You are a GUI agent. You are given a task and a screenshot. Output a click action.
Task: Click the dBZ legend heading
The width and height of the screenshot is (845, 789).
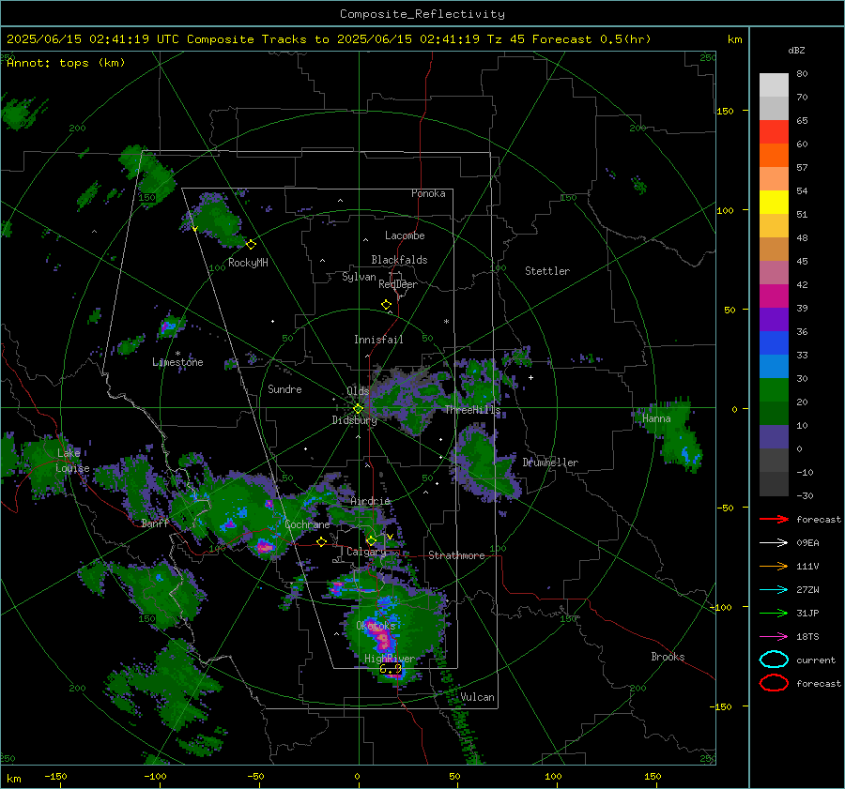point(796,51)
